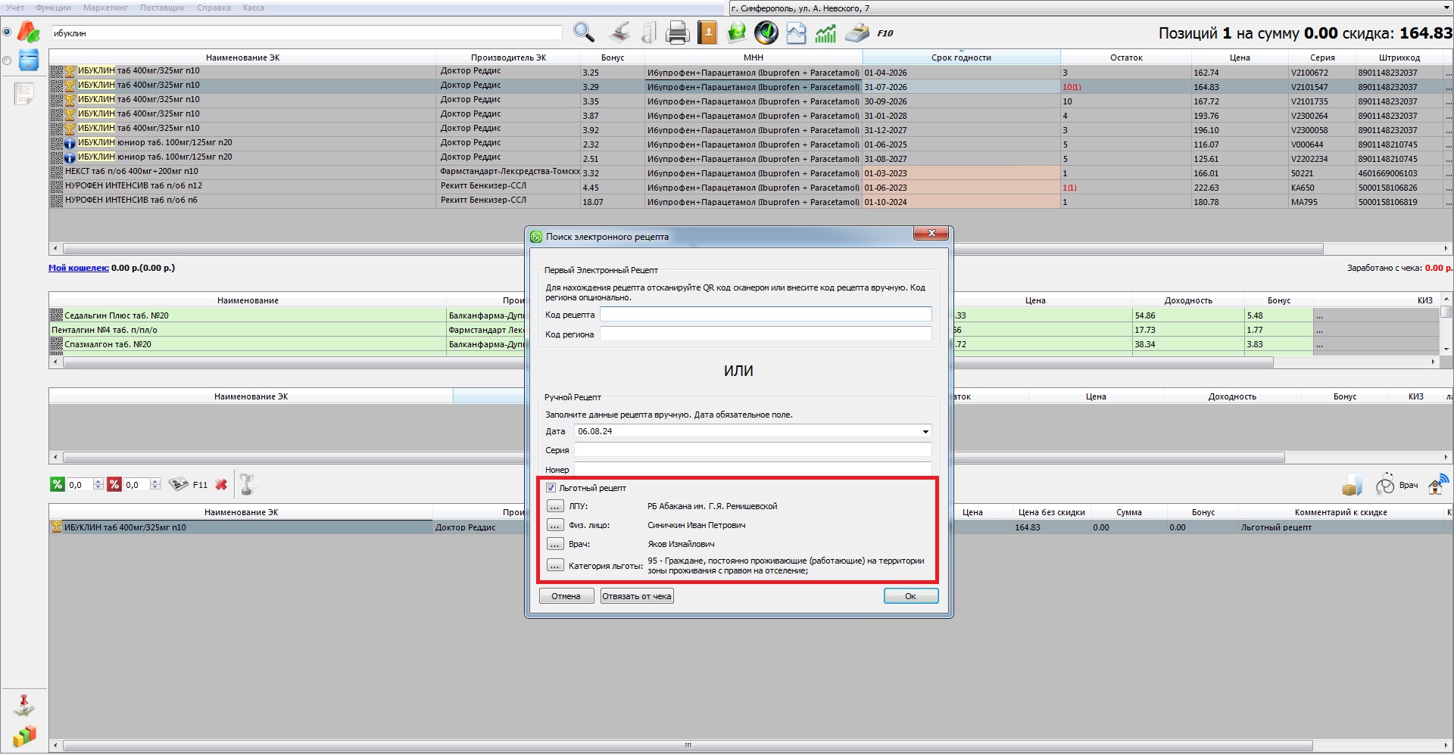Viewport: 1454px width, 755px height.
Task: Click the cash register F10 icon
Action: point(857,33)
